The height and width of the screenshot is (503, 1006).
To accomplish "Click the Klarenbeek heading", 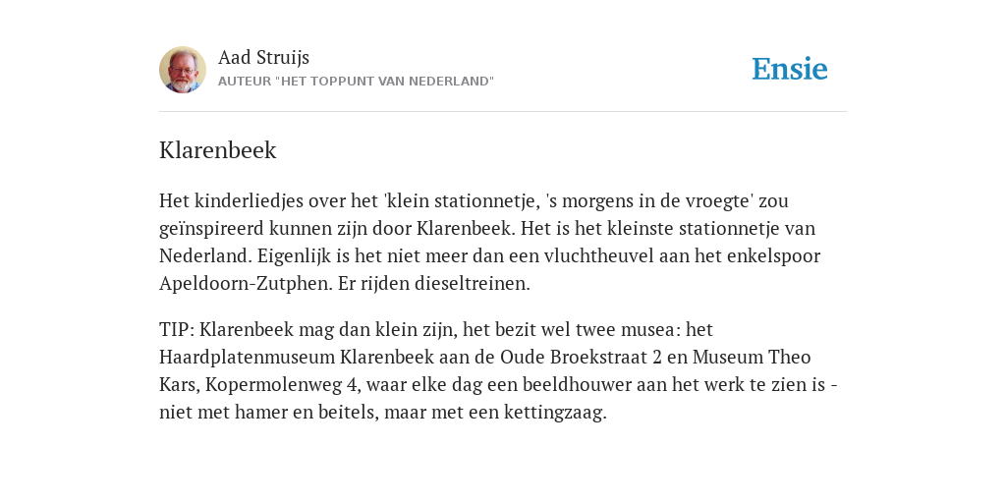I will [x=217, y=150].
